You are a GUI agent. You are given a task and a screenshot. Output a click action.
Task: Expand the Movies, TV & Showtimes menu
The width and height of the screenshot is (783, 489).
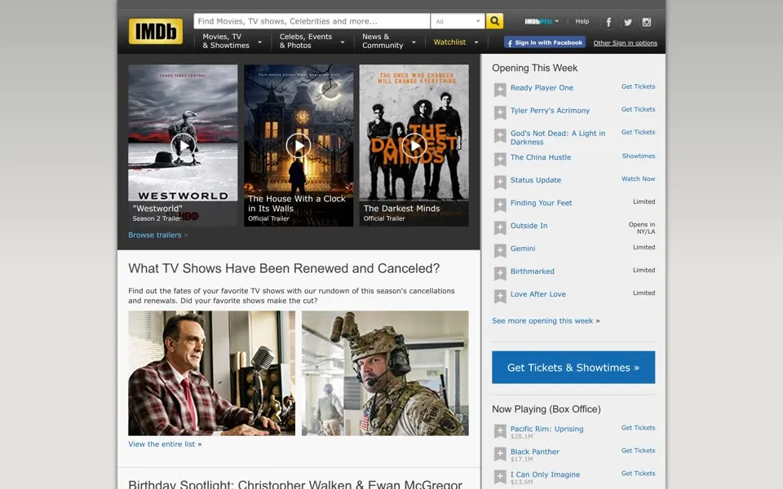click(x=232, y=41)
